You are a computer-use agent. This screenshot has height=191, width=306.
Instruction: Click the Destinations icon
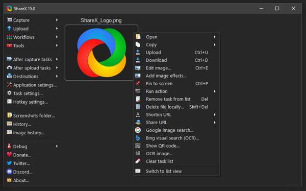[9, 76]
